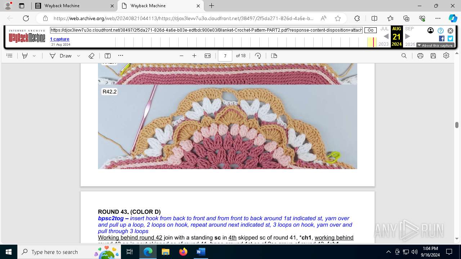This screenshot has height=259, width=461.
Task: Search within the PDF document
Action: [404, 56]
